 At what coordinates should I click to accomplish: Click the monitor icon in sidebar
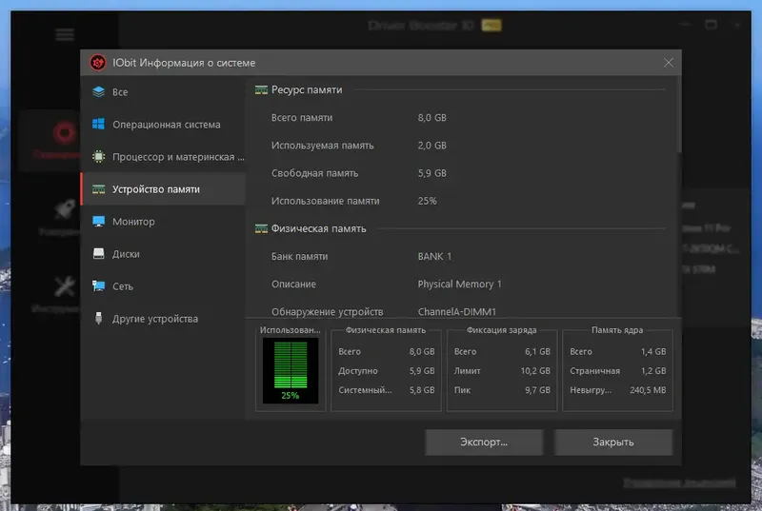[99, 222]
